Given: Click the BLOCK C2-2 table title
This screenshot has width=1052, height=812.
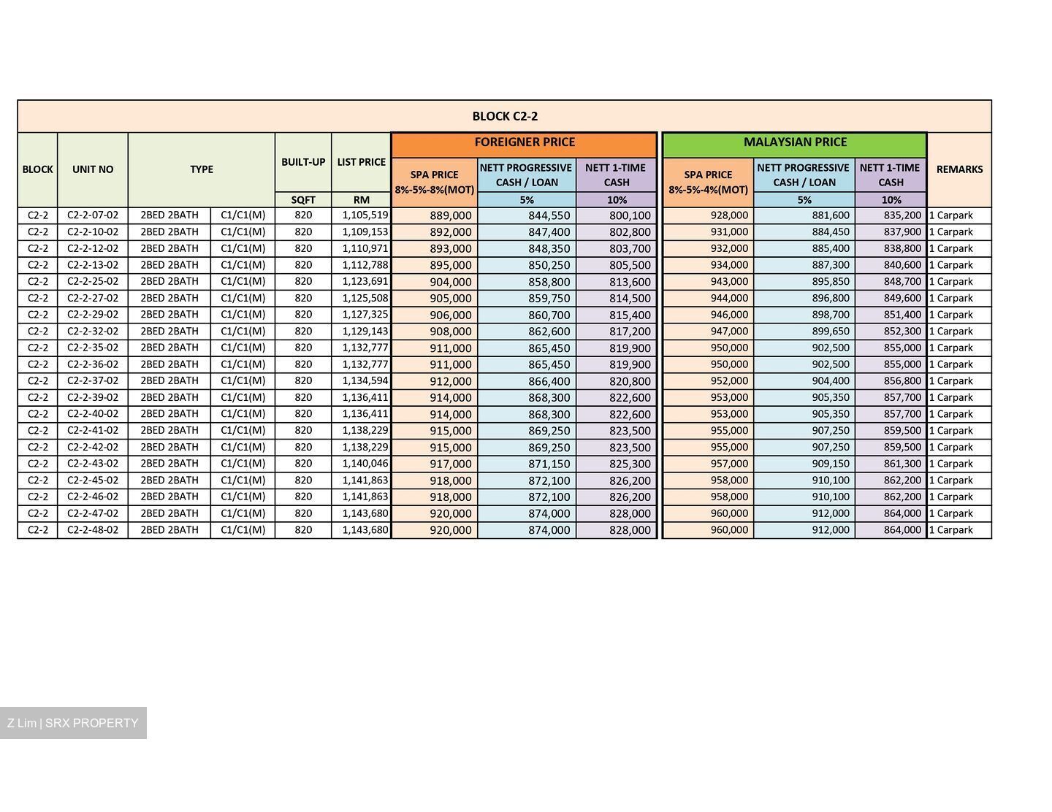Looking at the screenshot, I should tap(505, 116).
